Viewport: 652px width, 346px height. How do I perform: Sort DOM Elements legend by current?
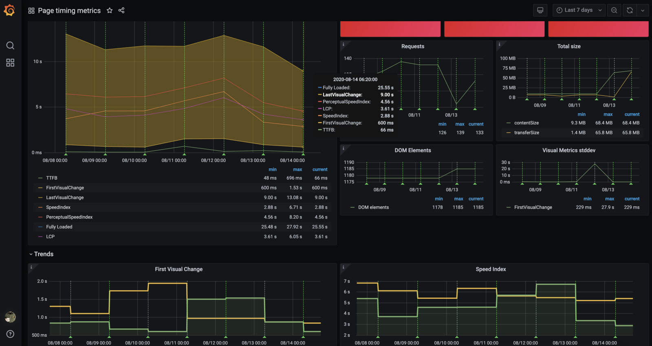point(476,199)
